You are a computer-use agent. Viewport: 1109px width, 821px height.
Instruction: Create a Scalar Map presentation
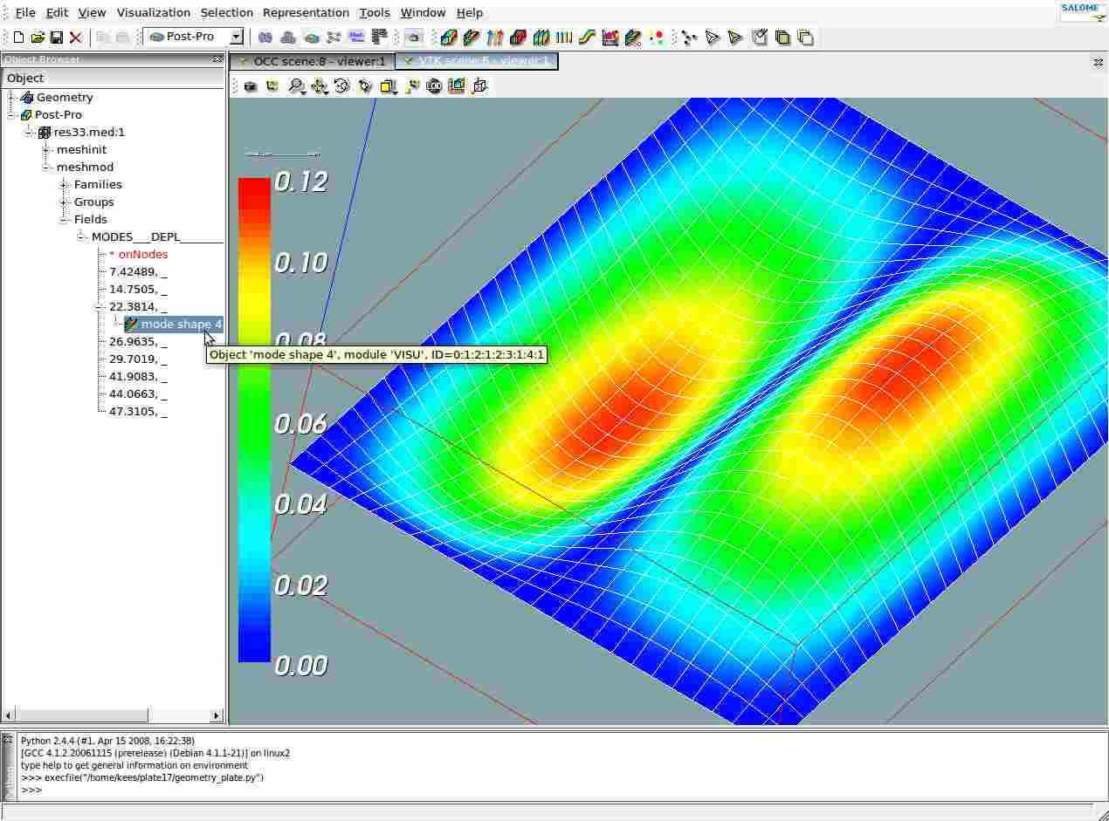[x=449, y=38]
